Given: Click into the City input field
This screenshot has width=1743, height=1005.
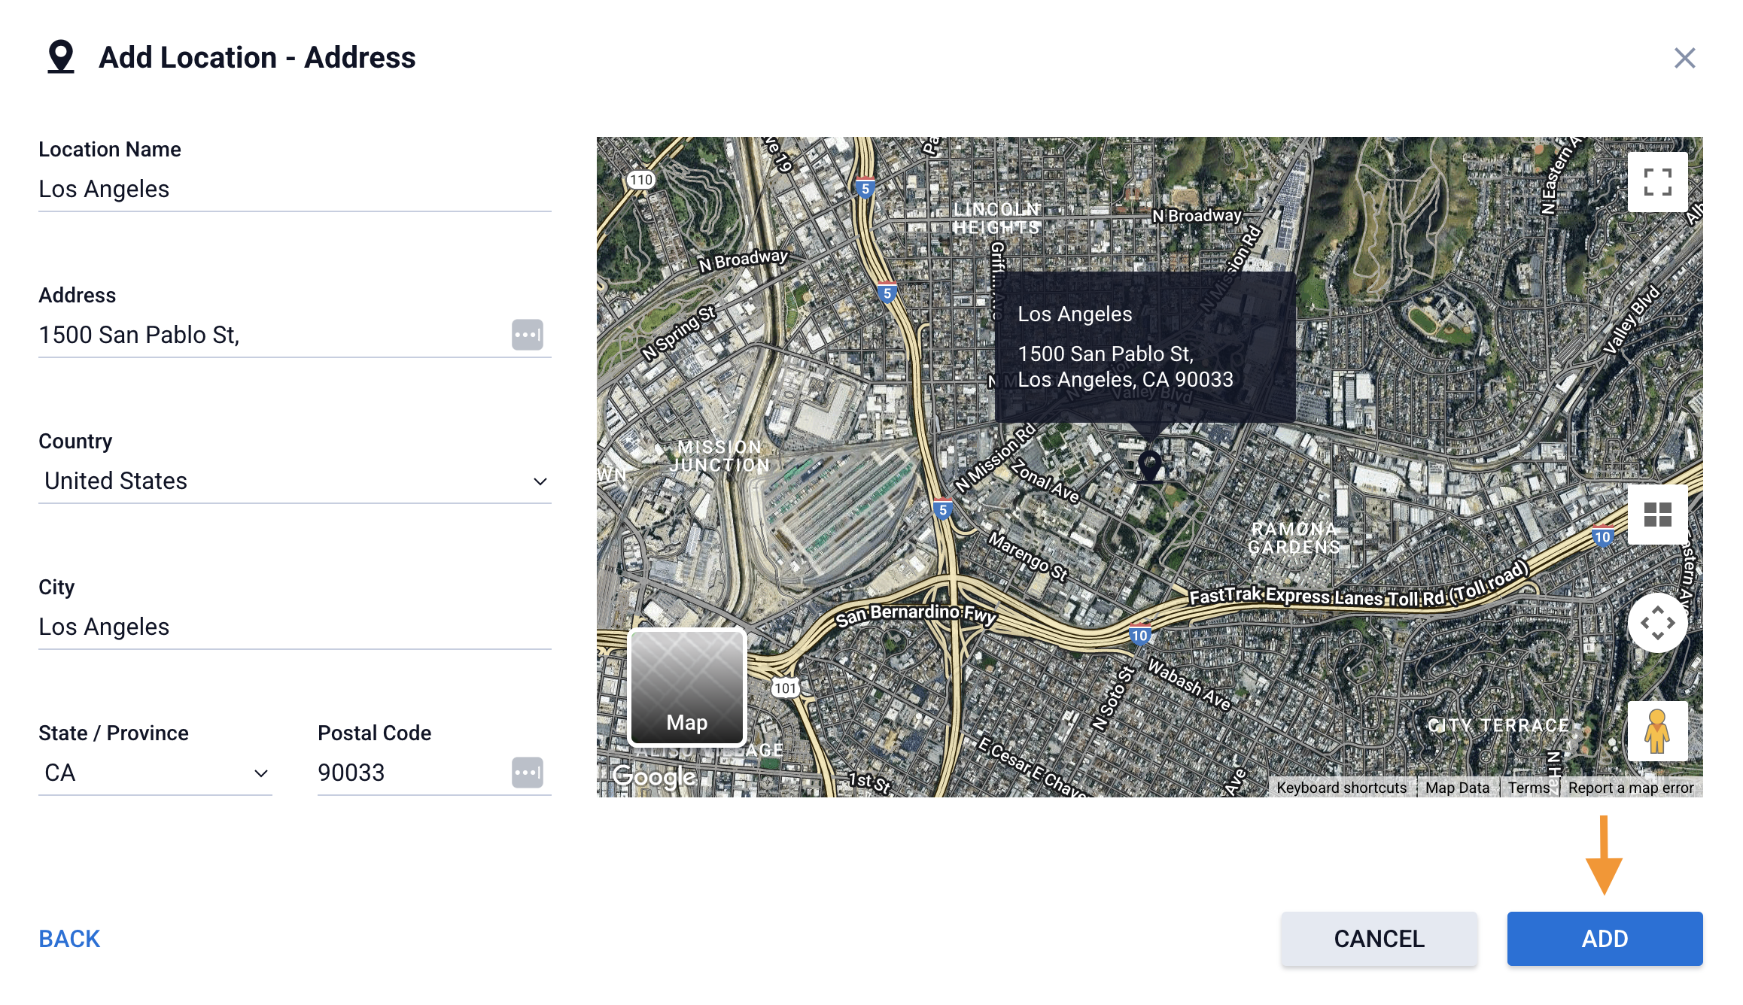Looking at the screenshot, I should coord(294,627).
